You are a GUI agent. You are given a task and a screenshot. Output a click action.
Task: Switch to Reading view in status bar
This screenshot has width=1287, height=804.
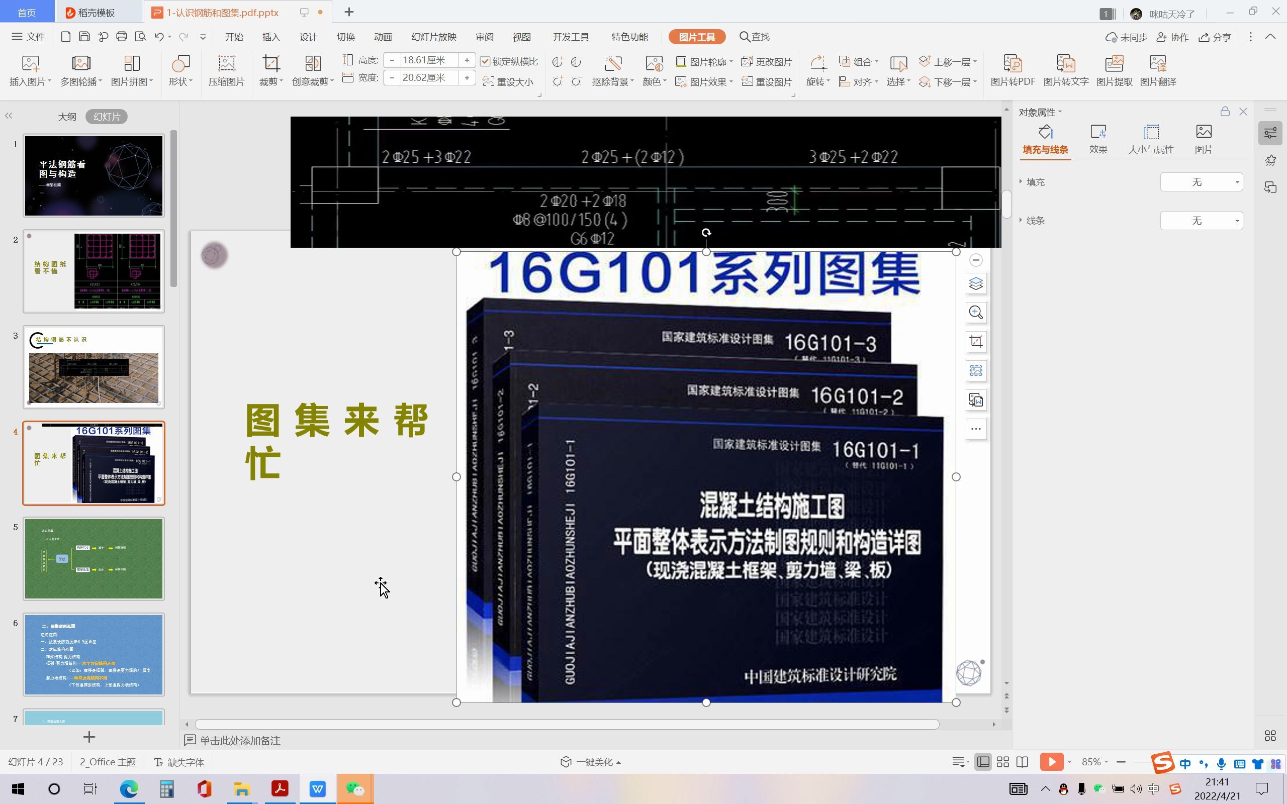[x=1022, y=762]
